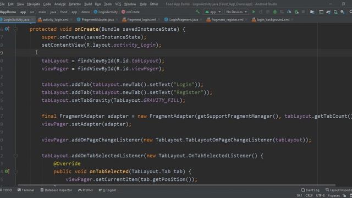This screenshot has height=198, width=352.
Task: Open the Profile app gauge icon
Action: pyautogui.click(x=289, y=12)
